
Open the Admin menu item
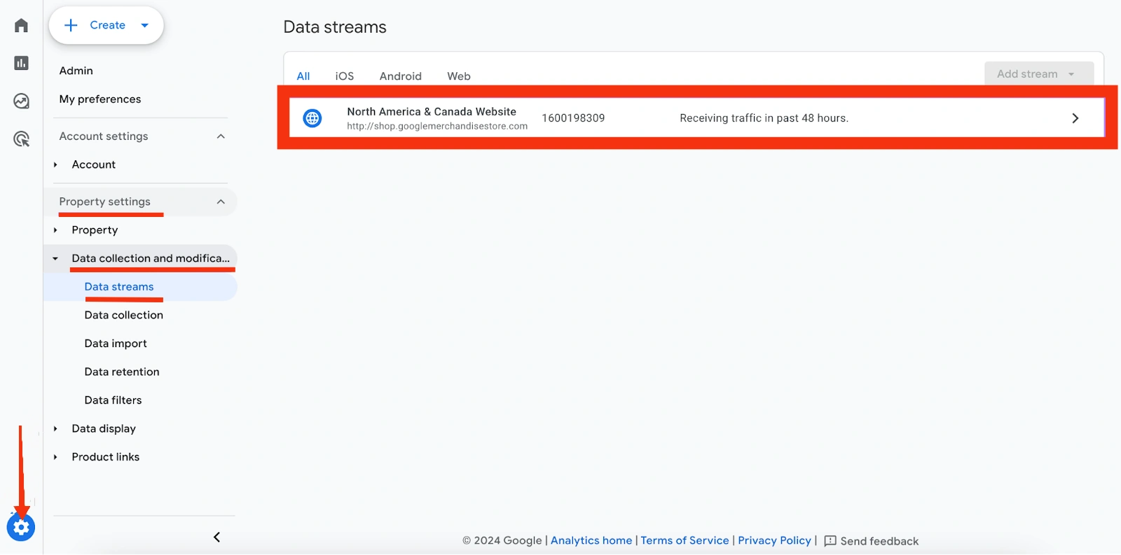76,71
